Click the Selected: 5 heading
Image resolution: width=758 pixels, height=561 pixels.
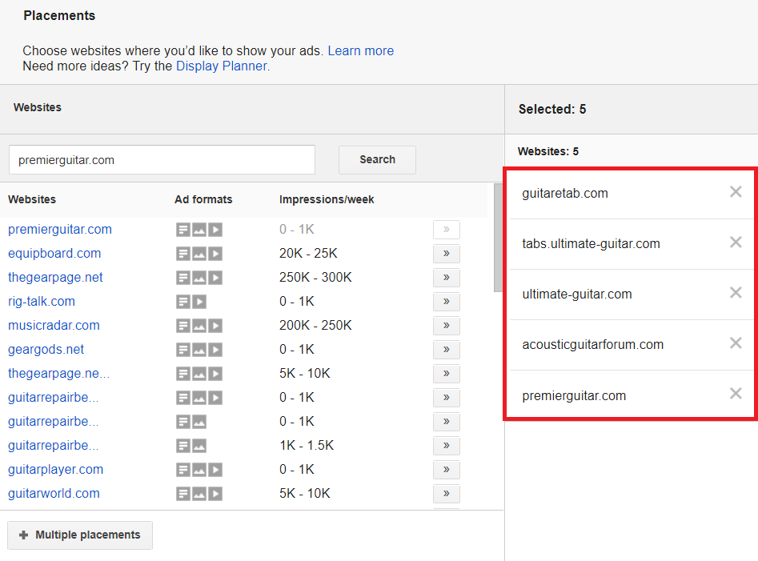point(552,109)
